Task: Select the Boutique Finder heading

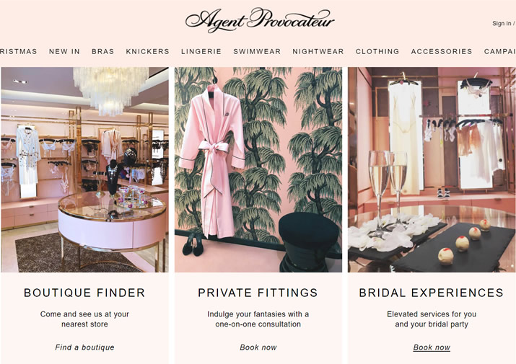Action: [x=84, y=293]
